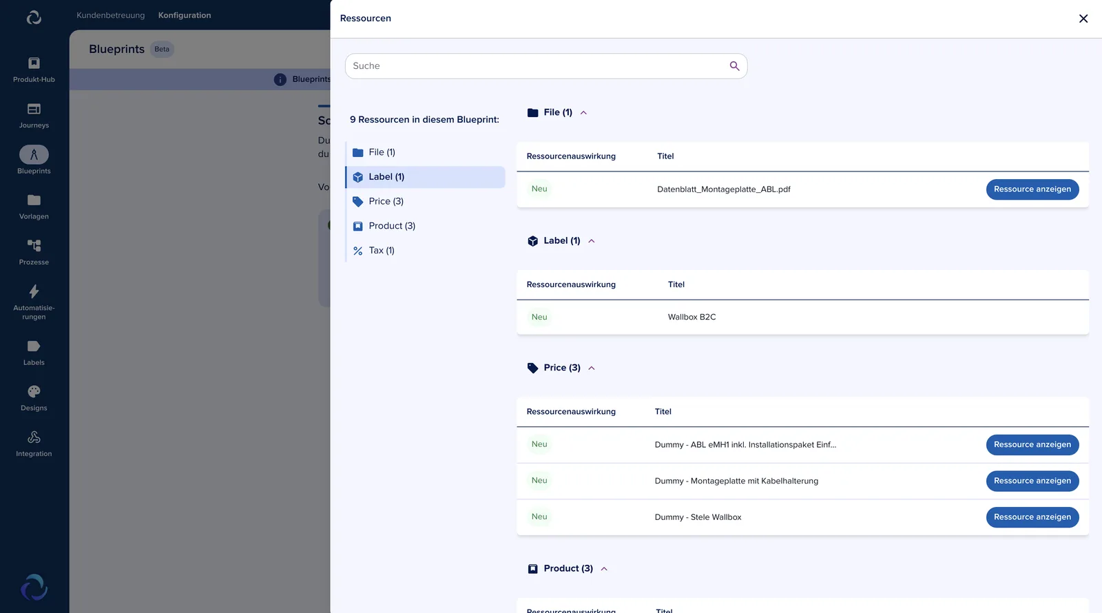1102x613 pixels.
Task: Collapse the Label (1) section
Action: click(x=592, y=241)
